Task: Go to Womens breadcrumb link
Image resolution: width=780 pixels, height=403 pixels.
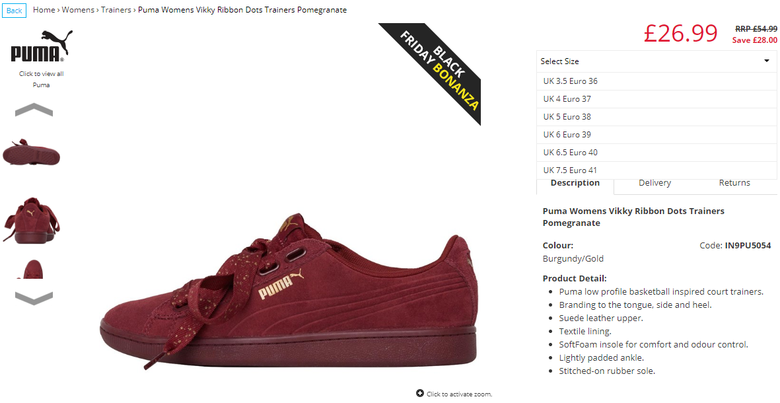Action: 78,10
